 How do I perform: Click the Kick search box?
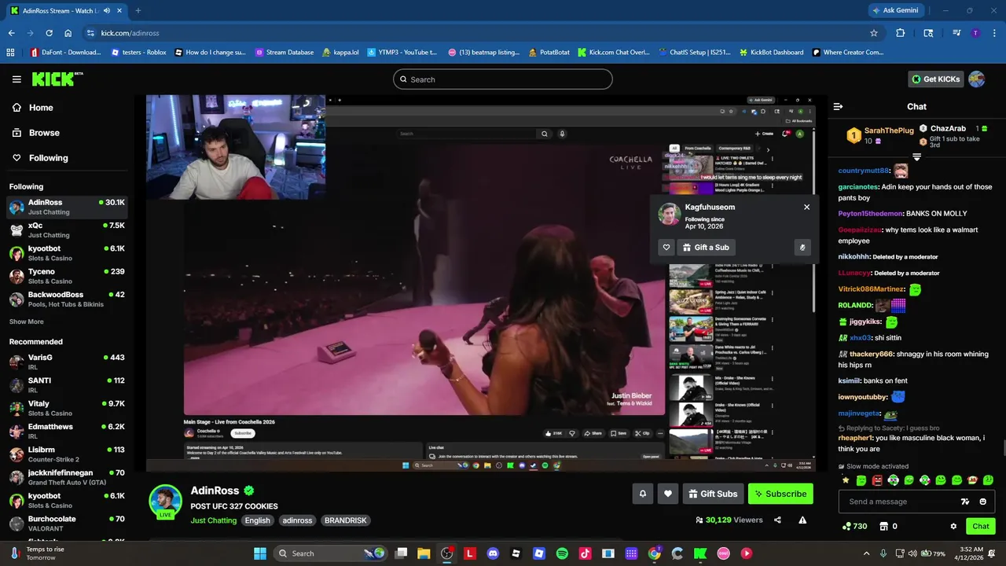click(503, 79)
